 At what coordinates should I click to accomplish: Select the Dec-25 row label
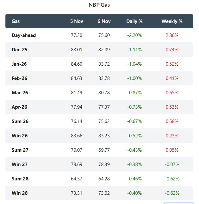click(x=19, y=50)
